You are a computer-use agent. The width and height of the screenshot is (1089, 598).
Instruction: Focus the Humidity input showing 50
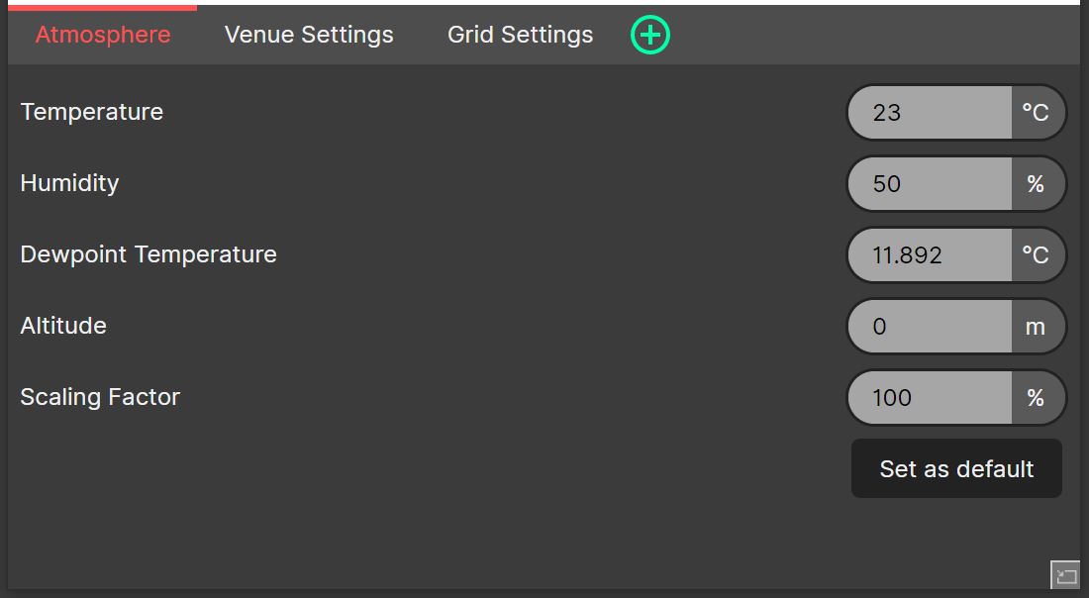[x=930, y=184]
